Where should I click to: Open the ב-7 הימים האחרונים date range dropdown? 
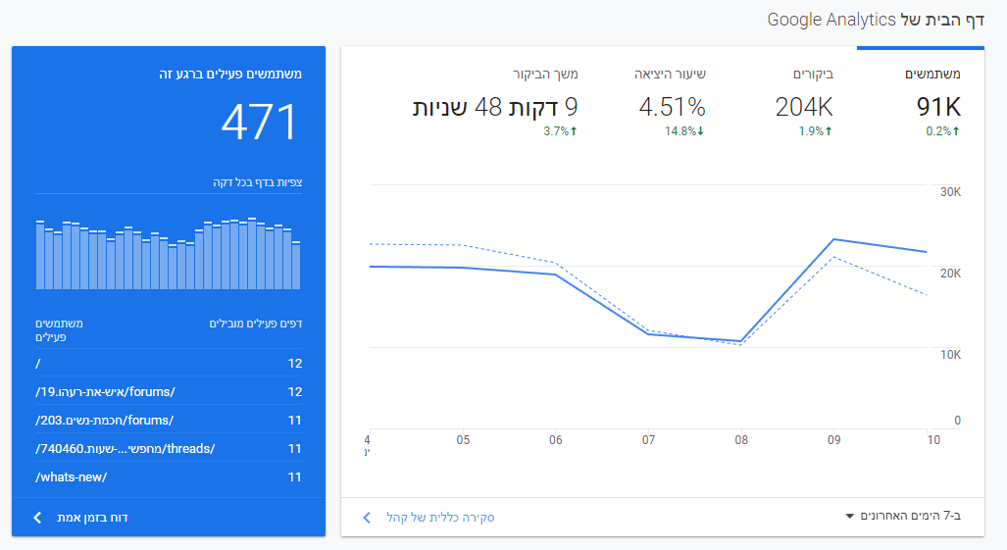click(904, 516)
